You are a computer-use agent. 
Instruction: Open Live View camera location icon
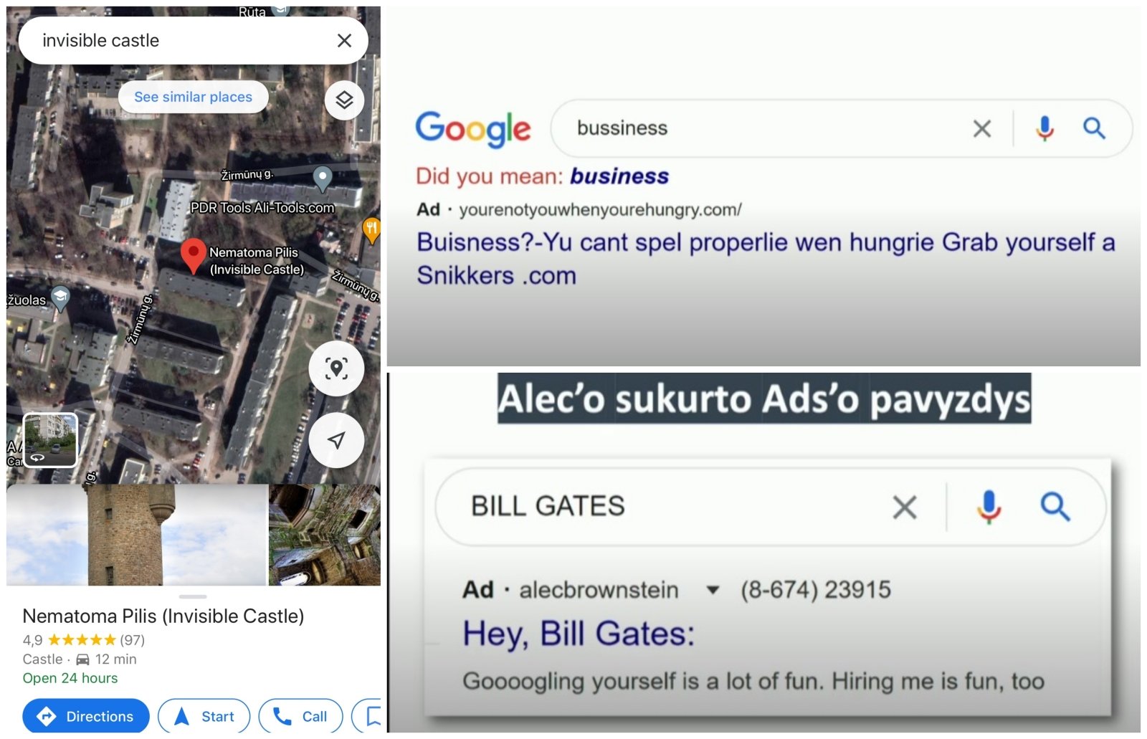(x=336, y=368)
